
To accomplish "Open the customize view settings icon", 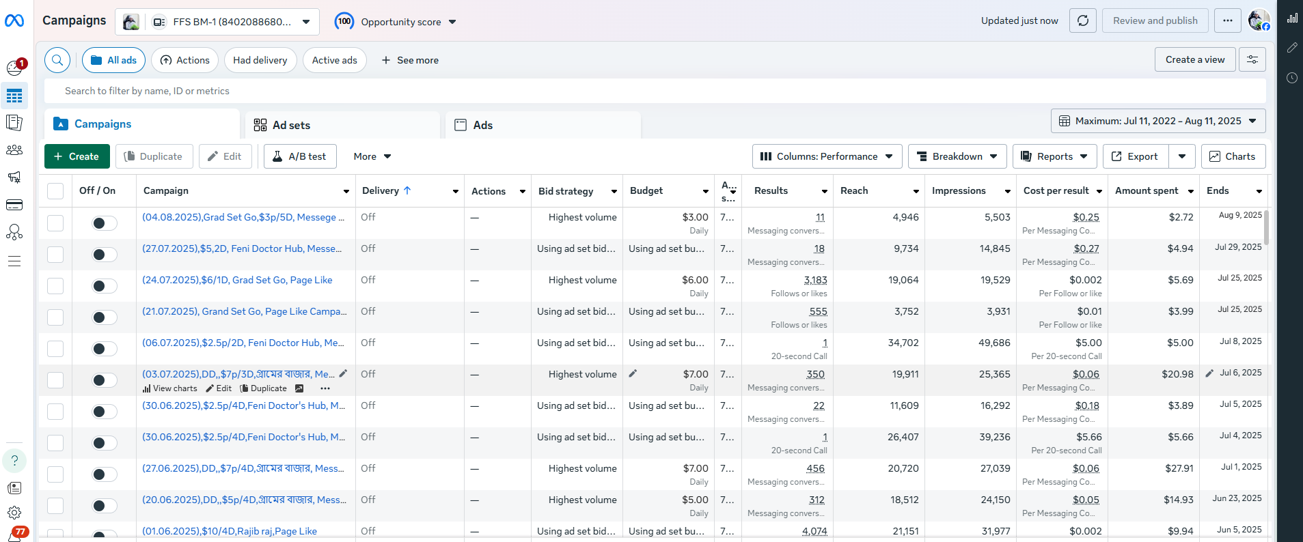I will click(x=1252, y=60).
